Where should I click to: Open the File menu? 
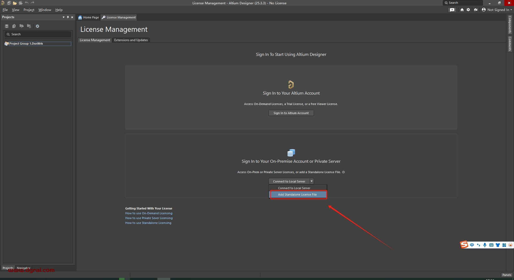[5, 10]
